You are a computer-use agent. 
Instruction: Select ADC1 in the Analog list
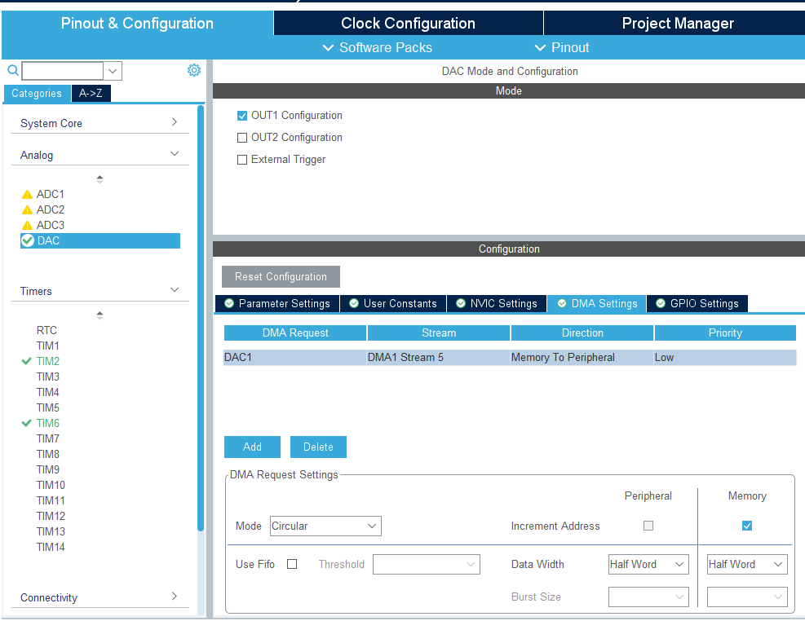(x=51, y=194)
